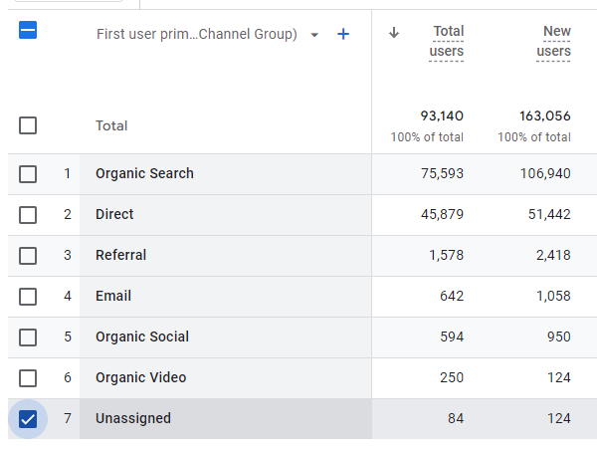Click the Total row label
The width and height of the screenshot is (597, 449).
(x=111, y=126)
